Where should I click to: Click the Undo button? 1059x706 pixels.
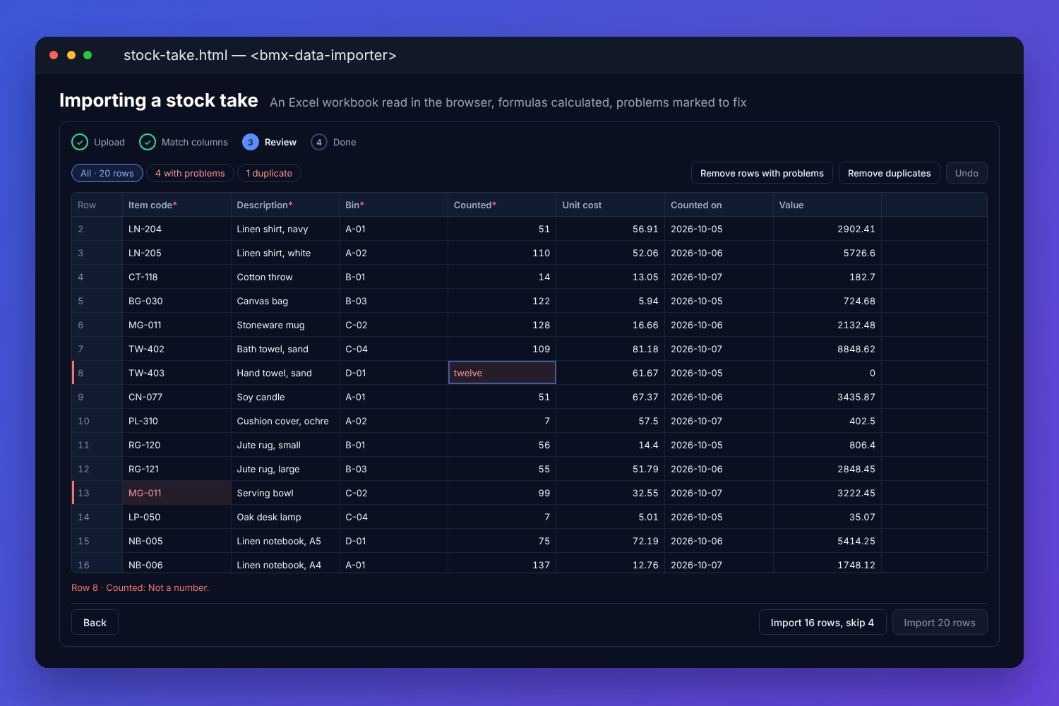click(967, 173)
